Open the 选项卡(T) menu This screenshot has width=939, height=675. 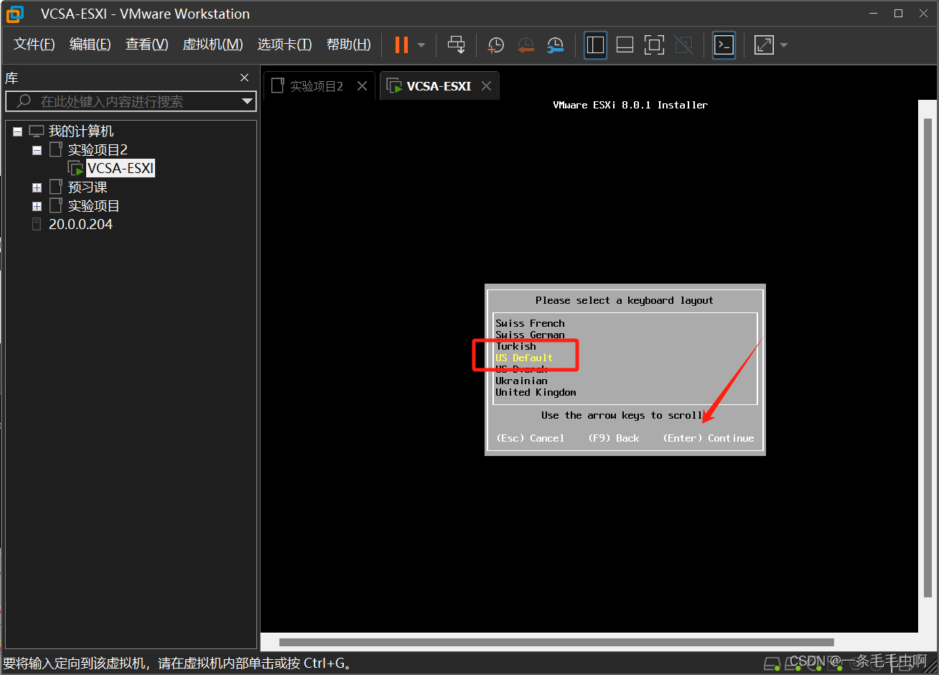(x=285, y=45)
